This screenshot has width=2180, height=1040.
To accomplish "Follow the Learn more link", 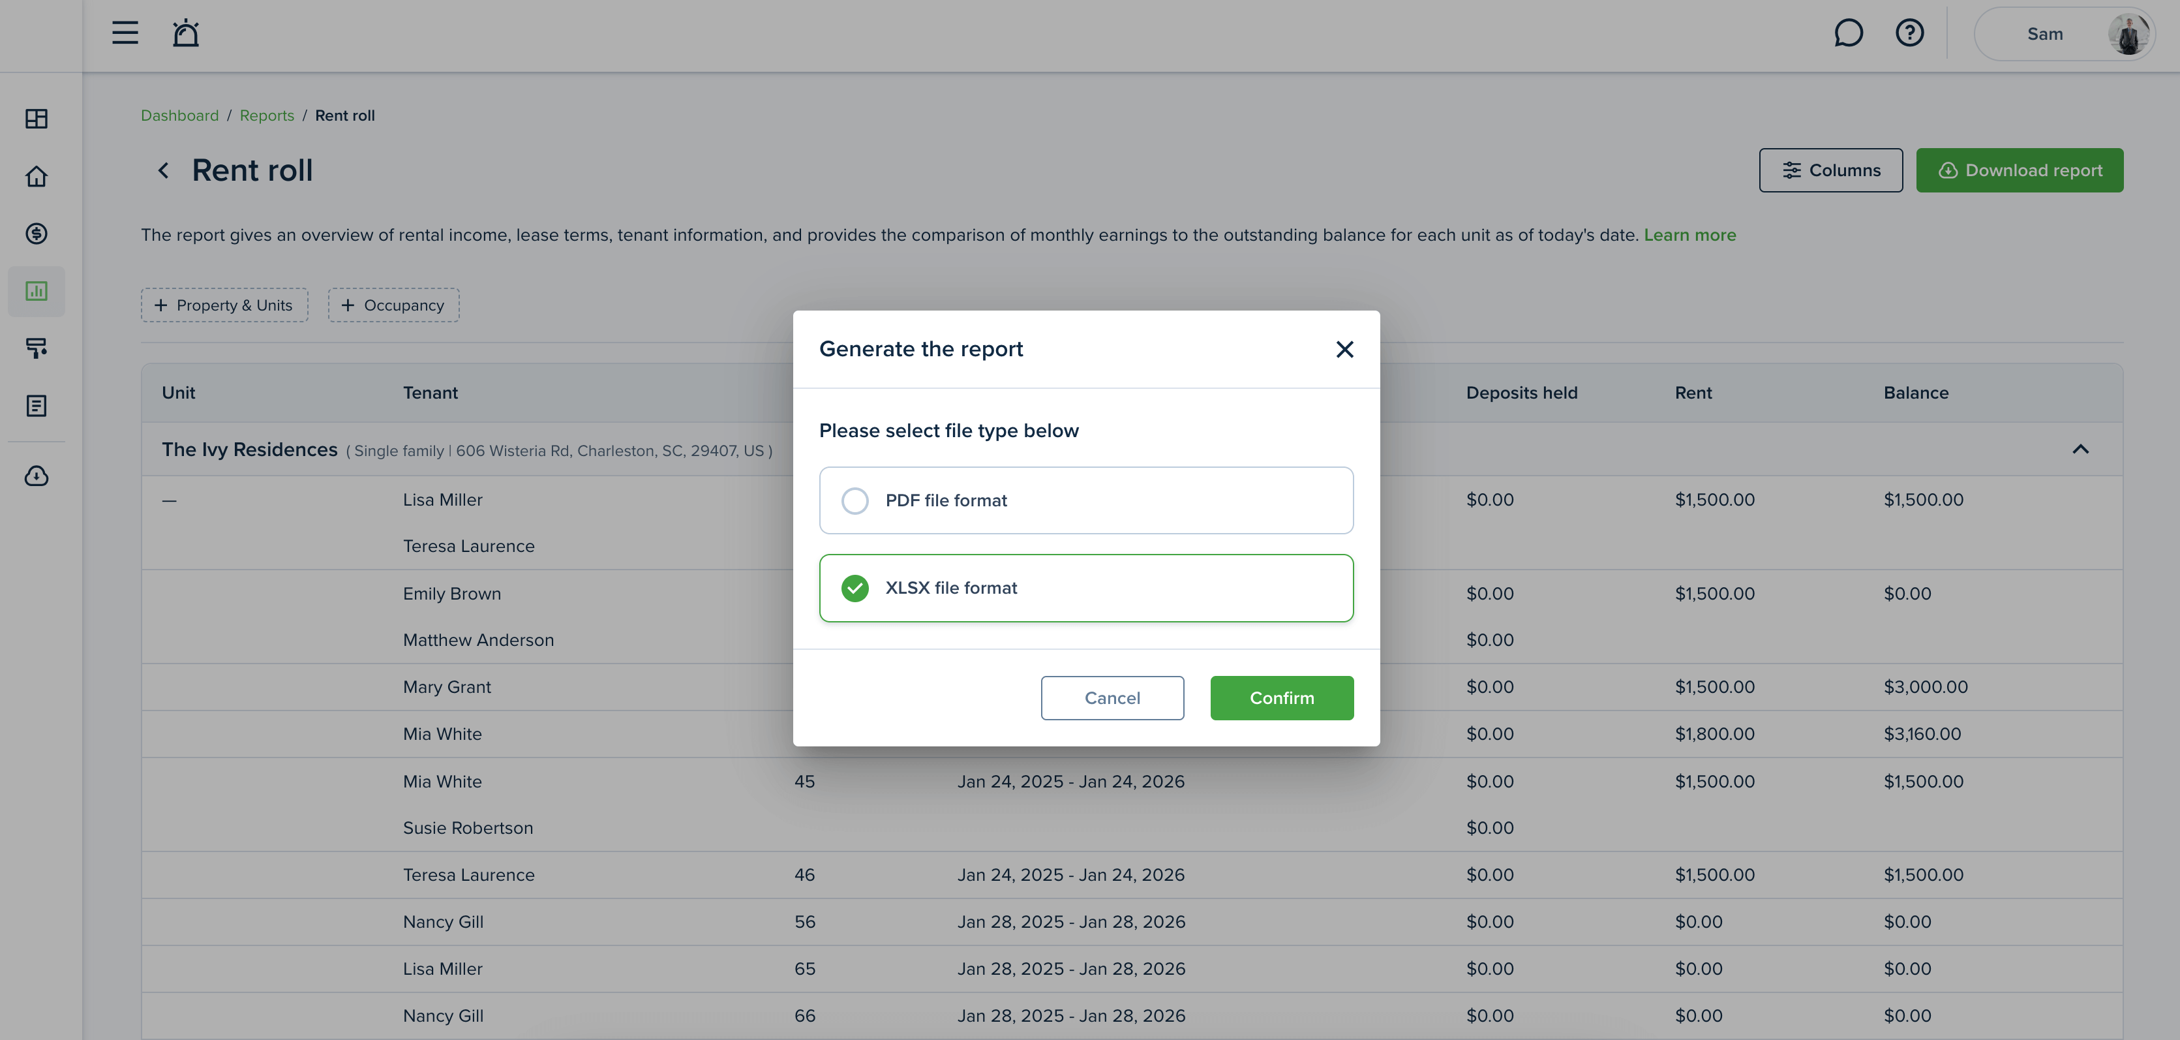I will coord(1689,236).
